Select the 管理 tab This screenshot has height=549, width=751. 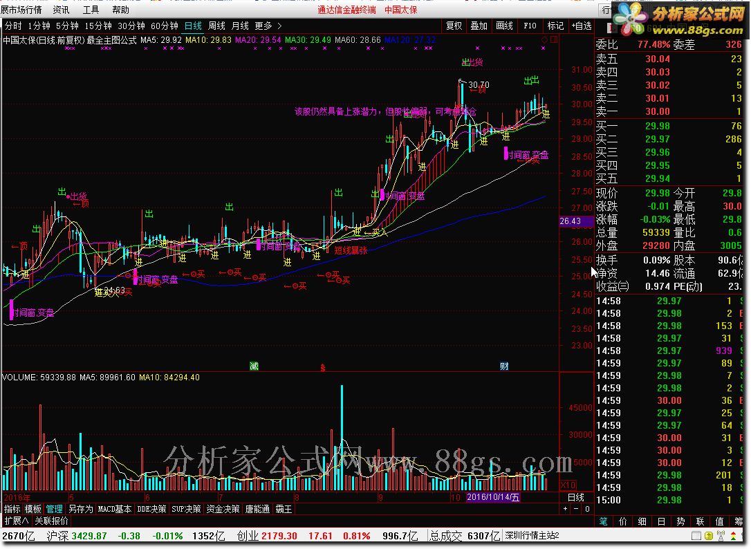[x=54, y=509]
